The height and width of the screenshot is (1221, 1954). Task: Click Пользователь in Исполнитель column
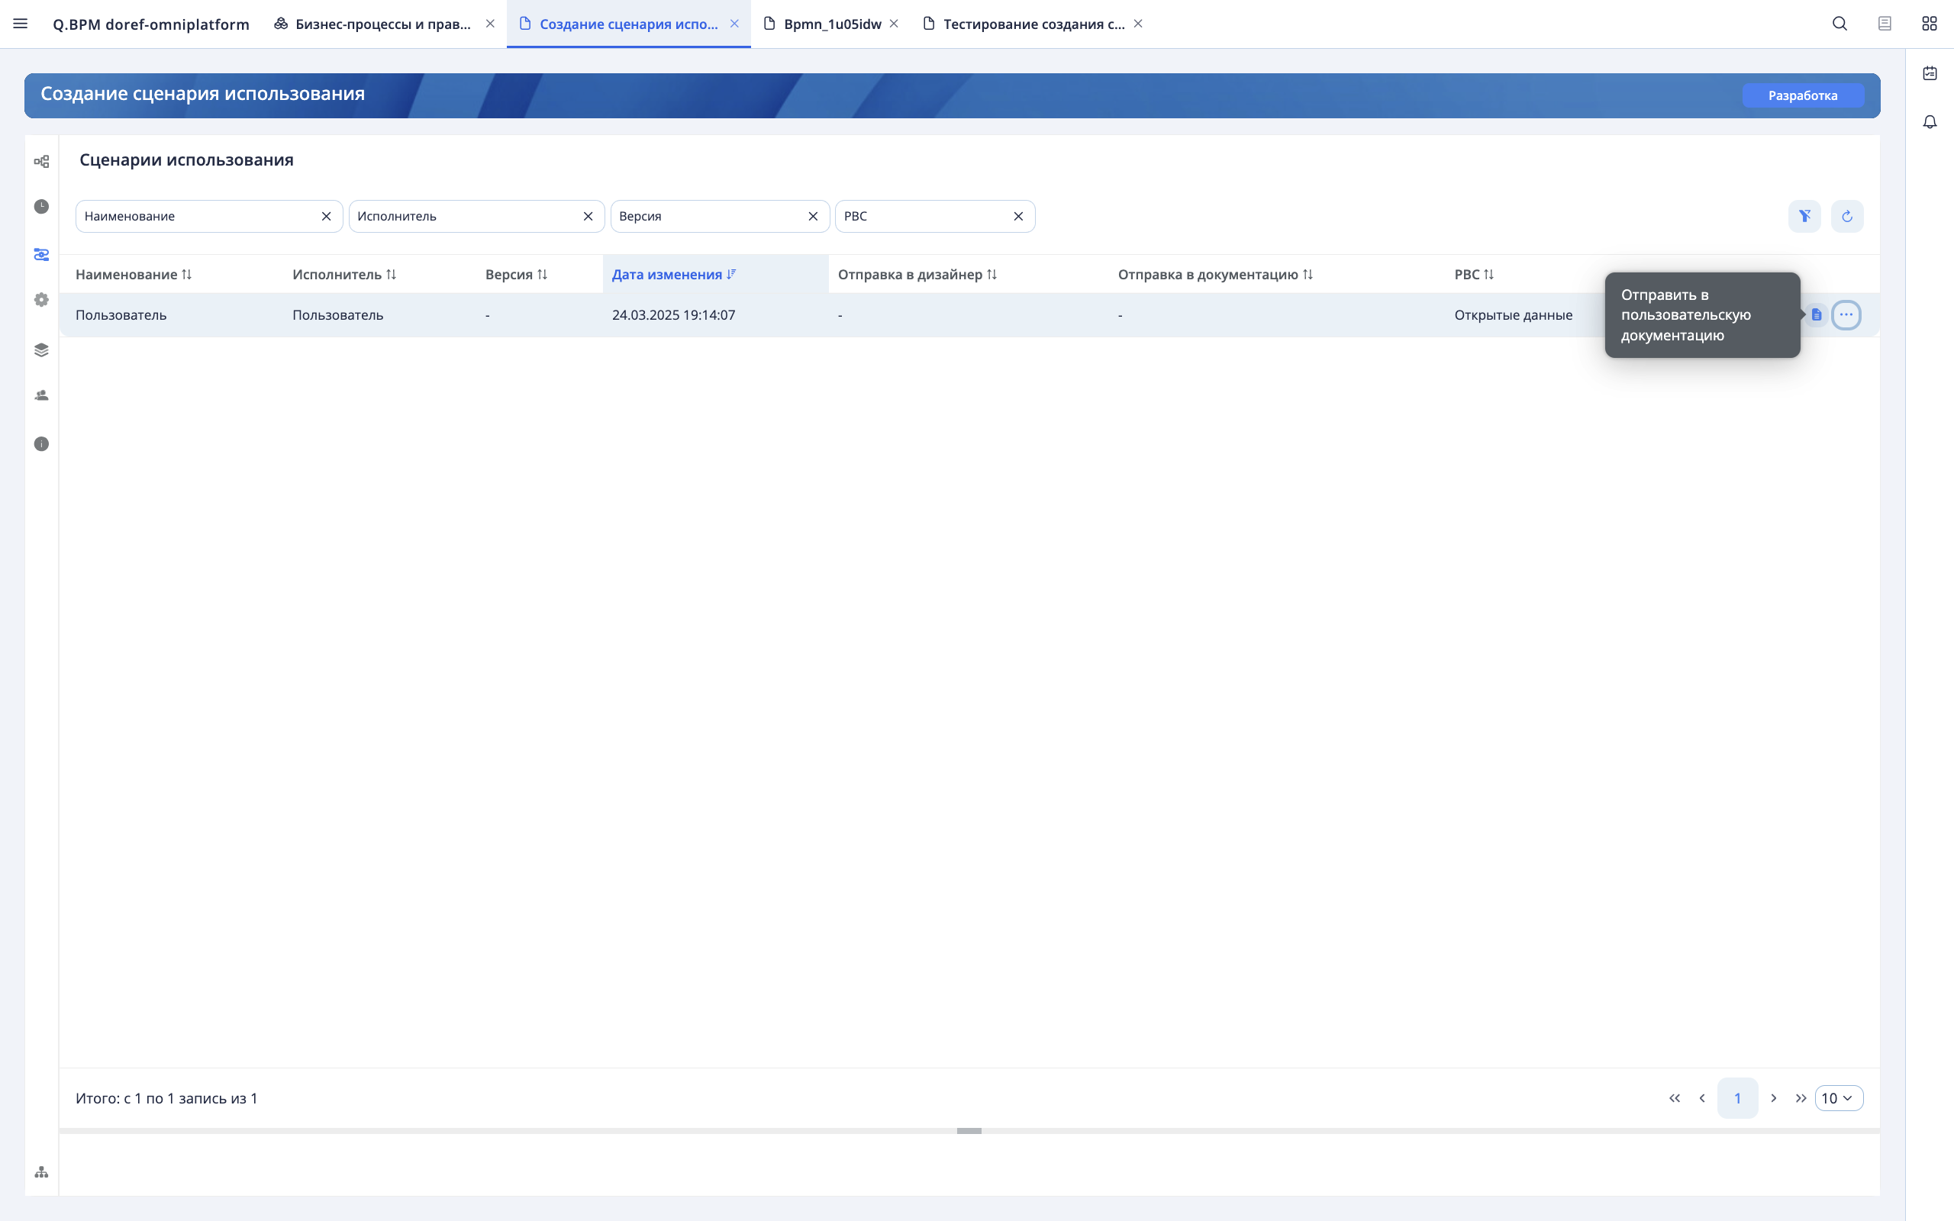[x=337, y=315]
